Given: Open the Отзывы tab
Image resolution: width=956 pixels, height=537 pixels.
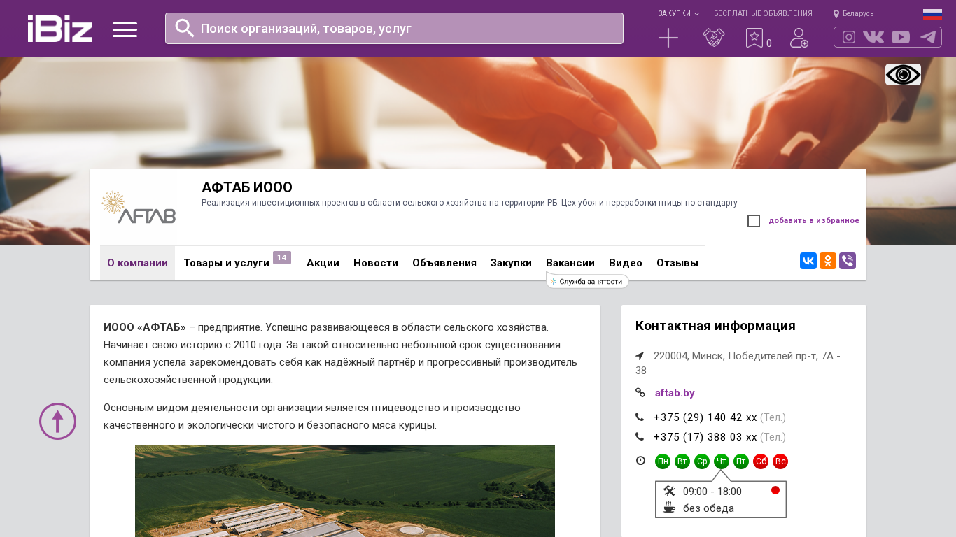Looking at the screenshot, I should (x=677, y=263).
